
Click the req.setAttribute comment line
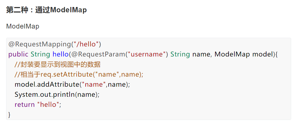(x=79, y=74)
